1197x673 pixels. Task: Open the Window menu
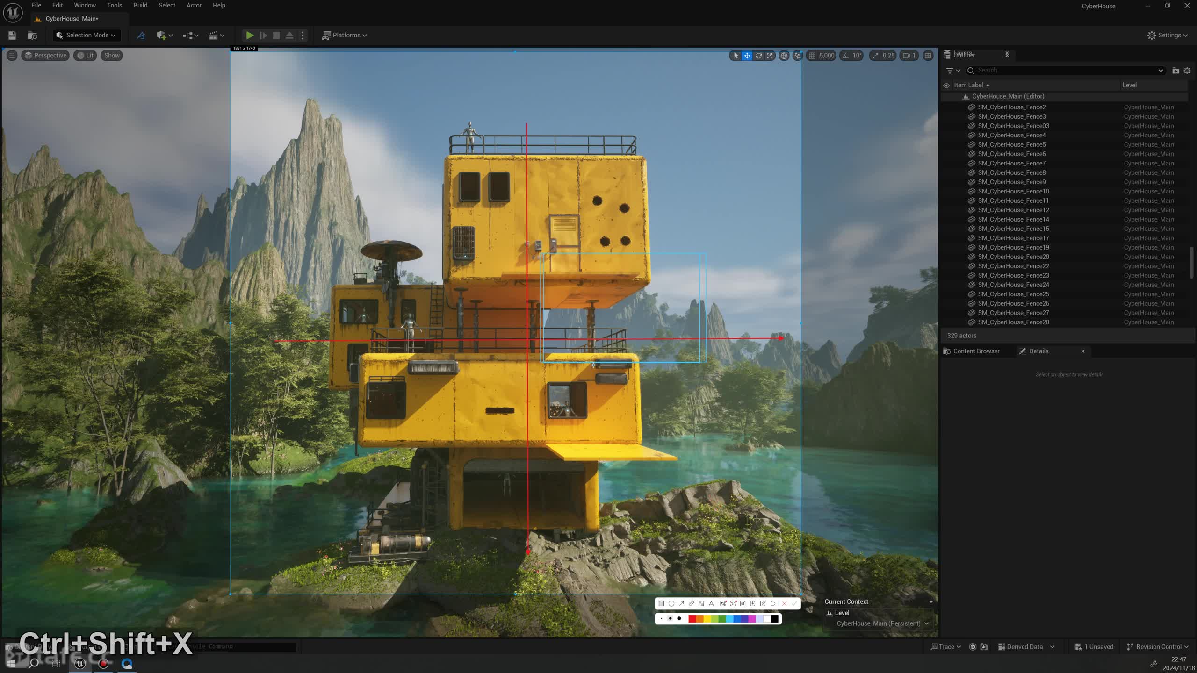[x=85, y=6]
